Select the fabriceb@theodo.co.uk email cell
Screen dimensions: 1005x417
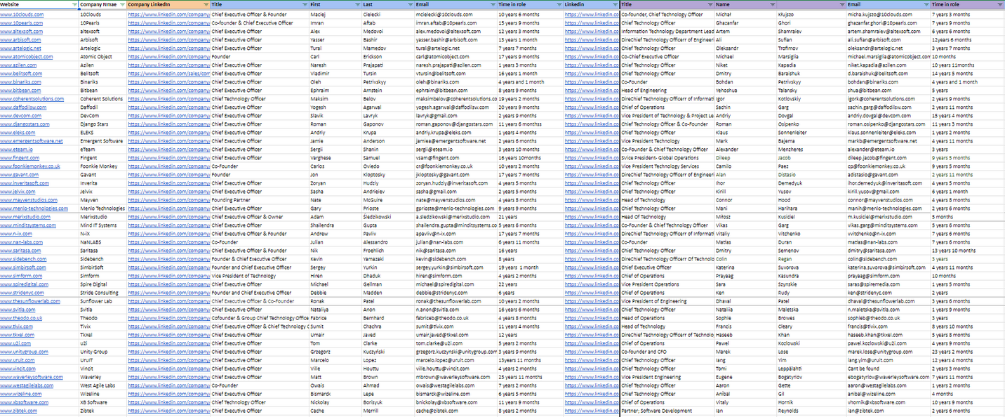point(455,318)
